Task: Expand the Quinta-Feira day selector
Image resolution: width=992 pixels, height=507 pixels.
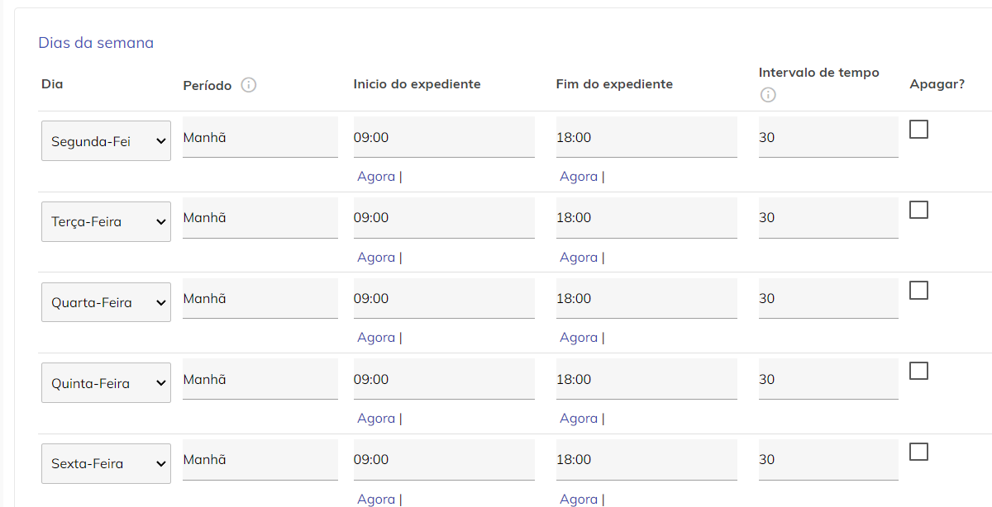Action: [106, 383]
